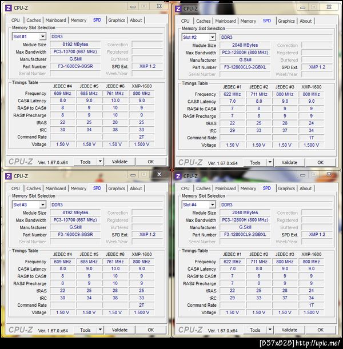Minimize the Slot #2 CPU-Z window

point(302,7)
